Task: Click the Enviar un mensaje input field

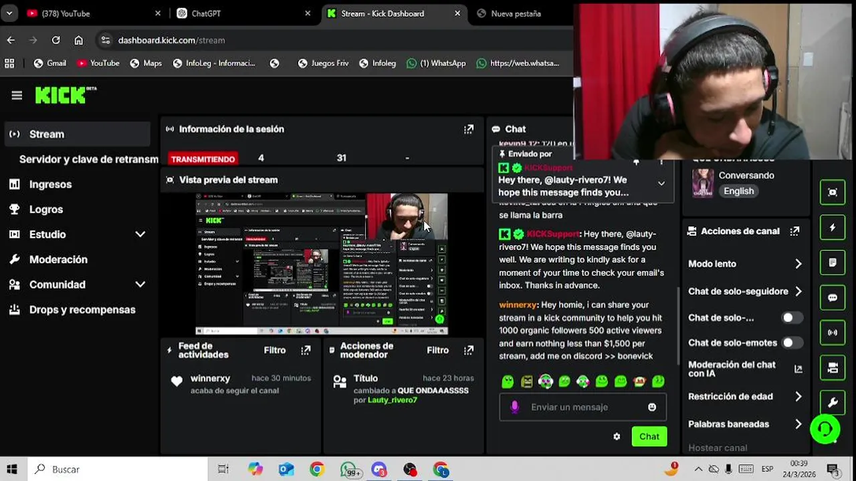Action: click(x=583, y=407)
